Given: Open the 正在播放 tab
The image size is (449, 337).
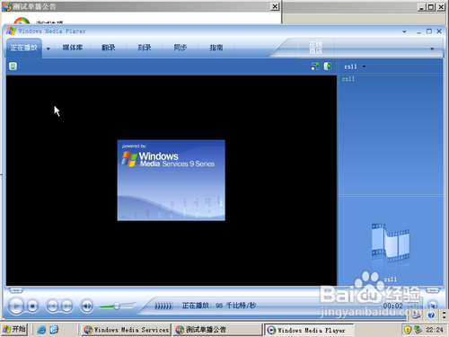Looking at the screenshot, I should (24, 48).
